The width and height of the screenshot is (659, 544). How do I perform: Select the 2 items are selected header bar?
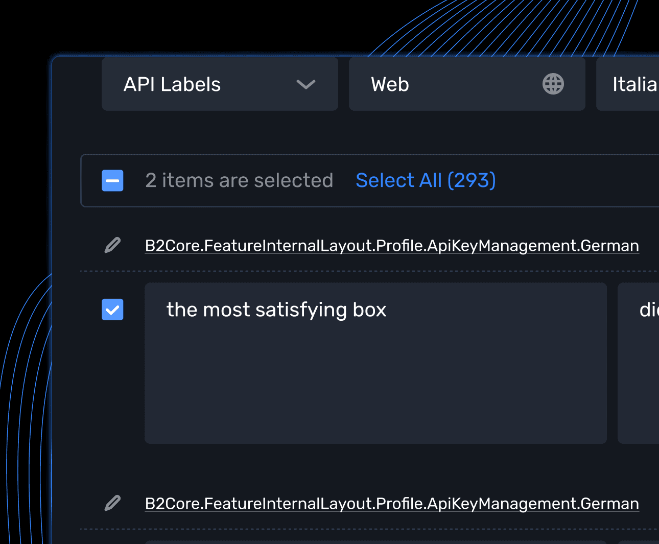(240, 180)
